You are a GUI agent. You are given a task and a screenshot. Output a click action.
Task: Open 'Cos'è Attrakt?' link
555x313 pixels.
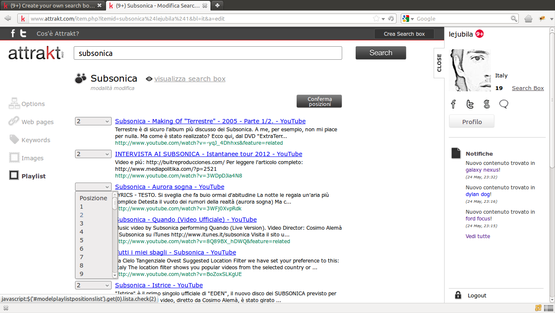pyautogui.click(x=58, y=34)
